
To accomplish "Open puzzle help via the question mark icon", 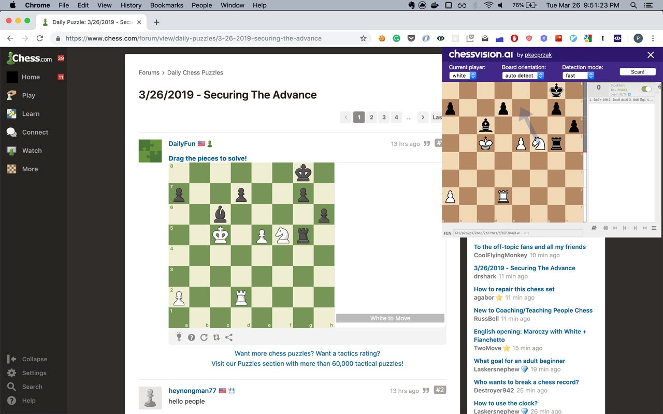I will coord(192,337).
